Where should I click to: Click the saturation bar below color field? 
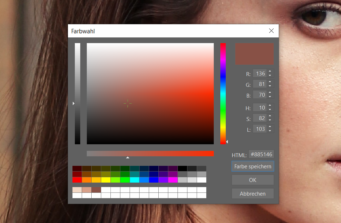tap(150, 153)
